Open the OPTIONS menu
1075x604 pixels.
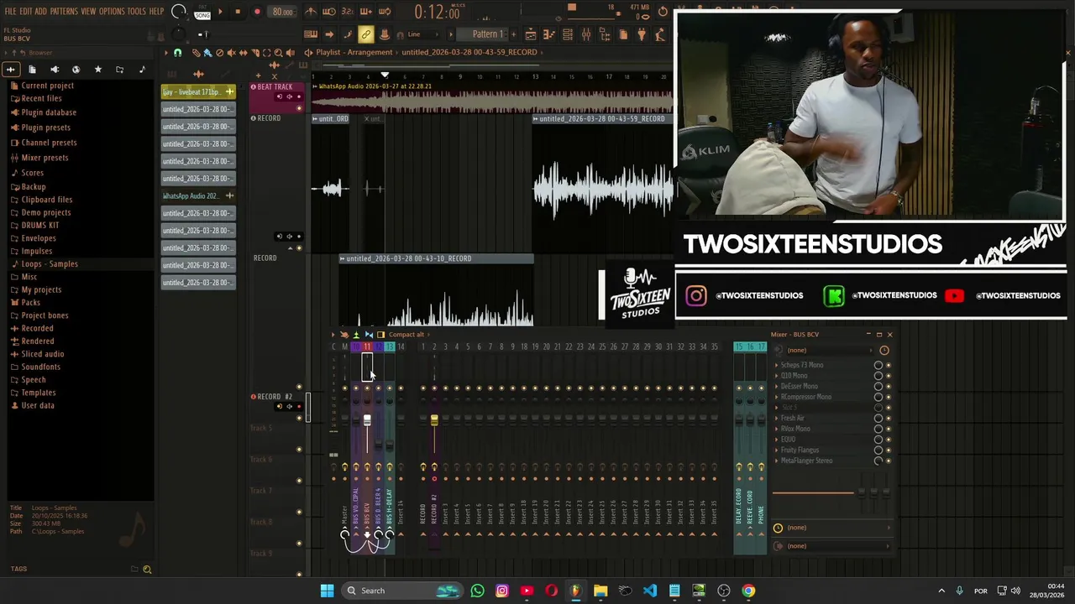[x=112, y=11]
